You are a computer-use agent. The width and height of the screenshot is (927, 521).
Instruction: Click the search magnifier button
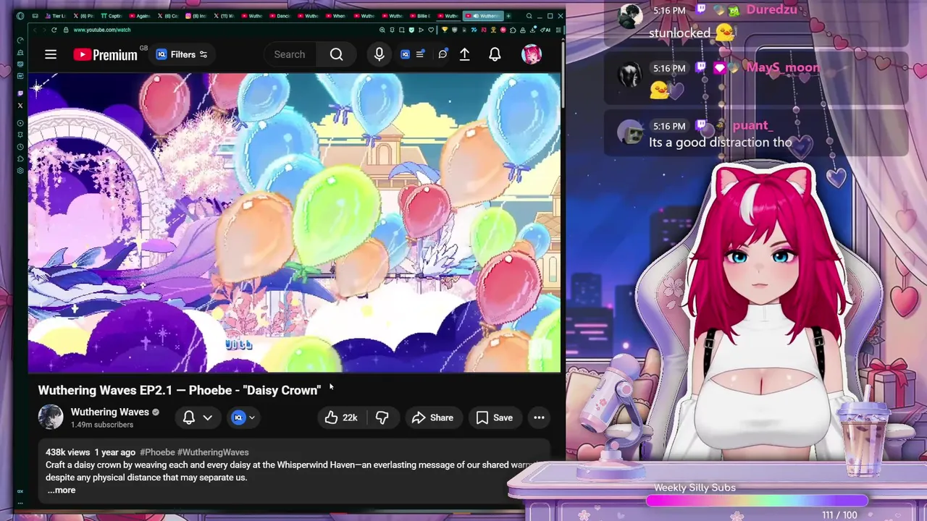tap(336, 54)
